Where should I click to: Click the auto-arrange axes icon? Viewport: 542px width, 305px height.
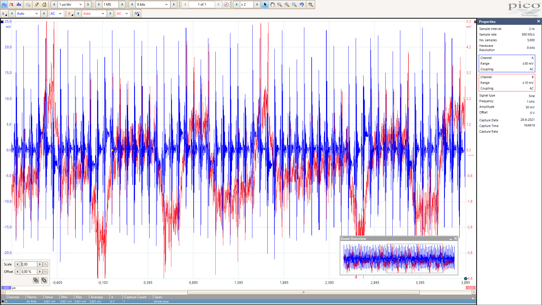coord(36,280)
